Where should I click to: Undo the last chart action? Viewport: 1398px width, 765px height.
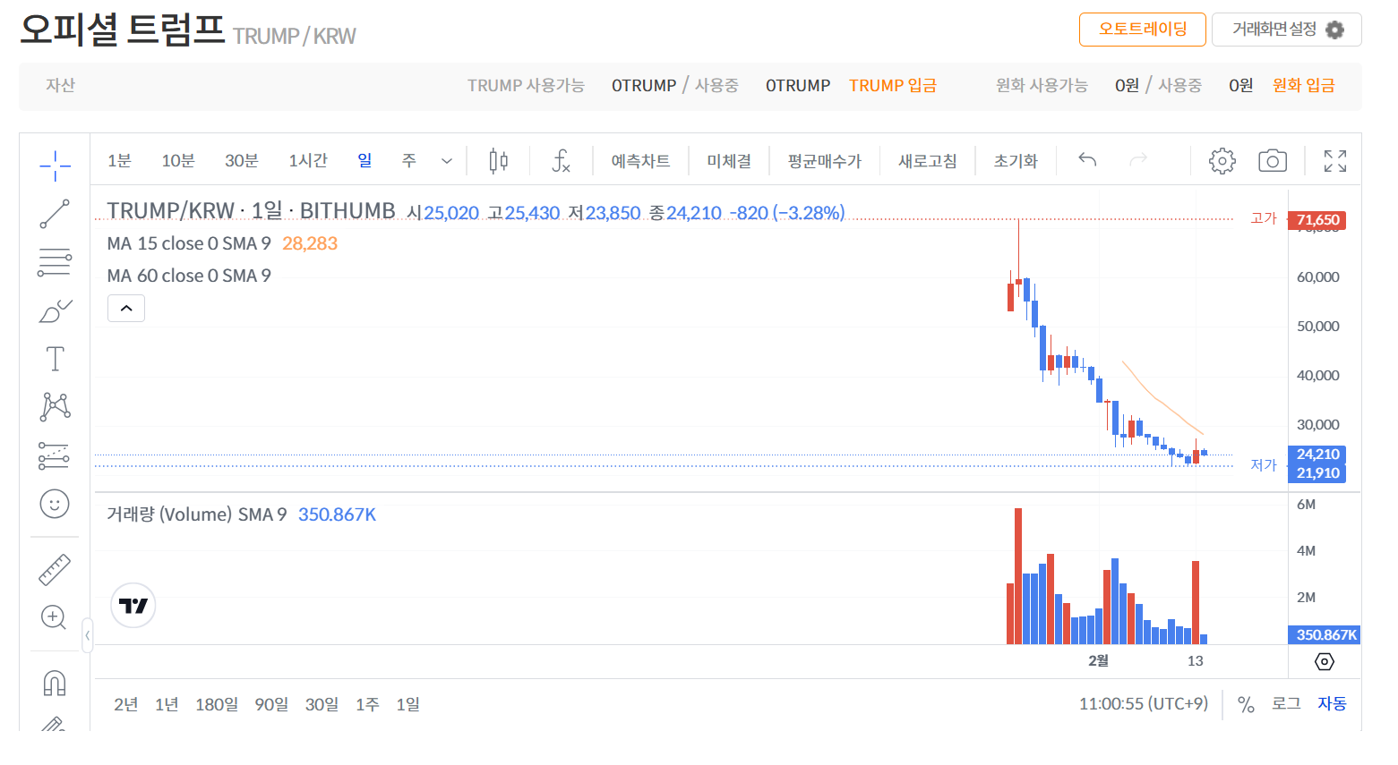1087,160
